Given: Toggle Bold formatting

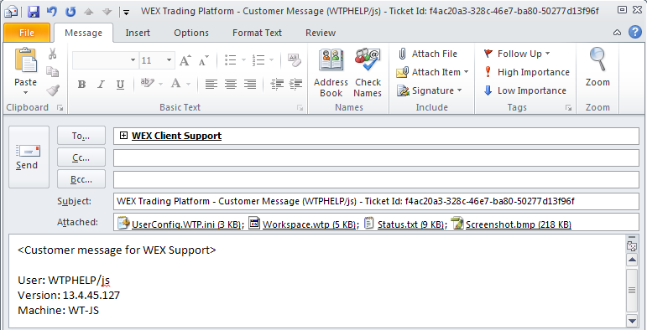Looking at the screenshot, I should click(81, 85).
